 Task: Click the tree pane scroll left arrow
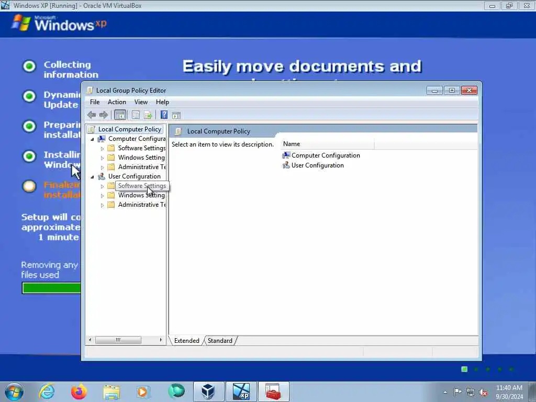click(x=90, y=340)
